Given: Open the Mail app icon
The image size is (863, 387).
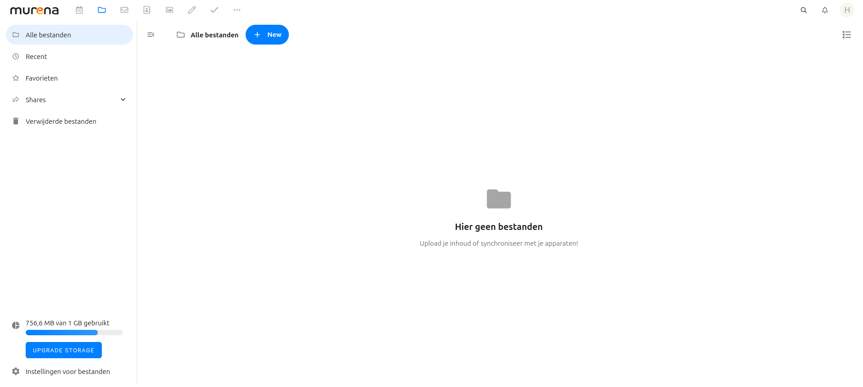Looking at the screenshot, I should coord(124,10).
